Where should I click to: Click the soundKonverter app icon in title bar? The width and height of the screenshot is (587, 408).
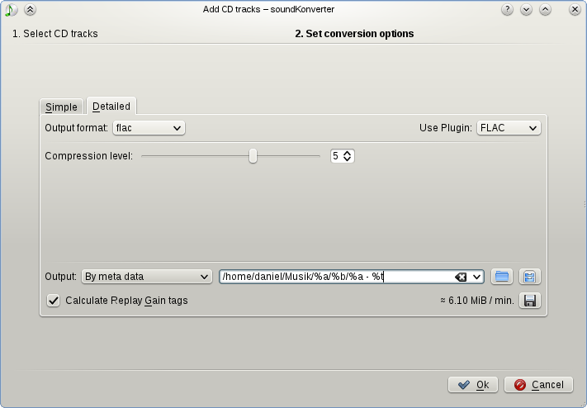coord(11,10)
